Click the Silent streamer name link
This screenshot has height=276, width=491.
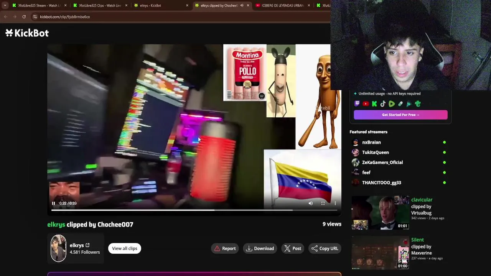(x=417, y=240)
